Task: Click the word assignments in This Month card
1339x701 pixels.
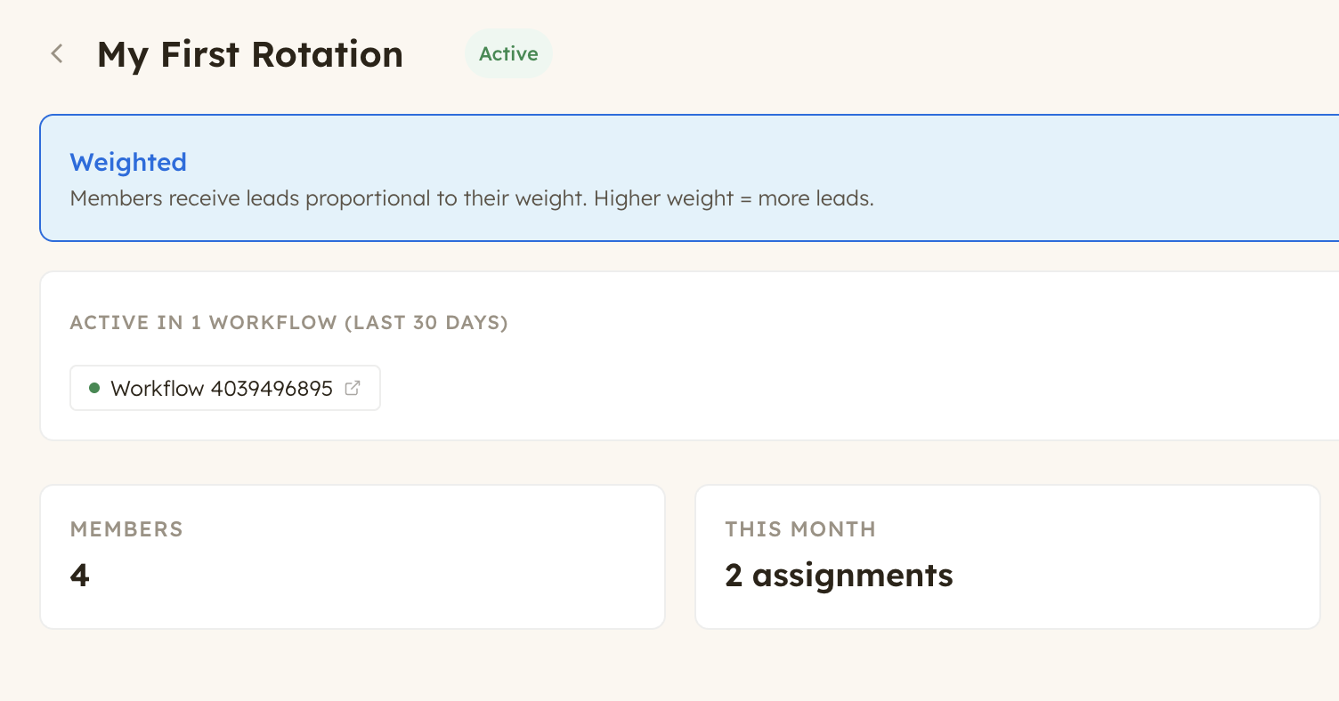Action: [x=852, y=576]
